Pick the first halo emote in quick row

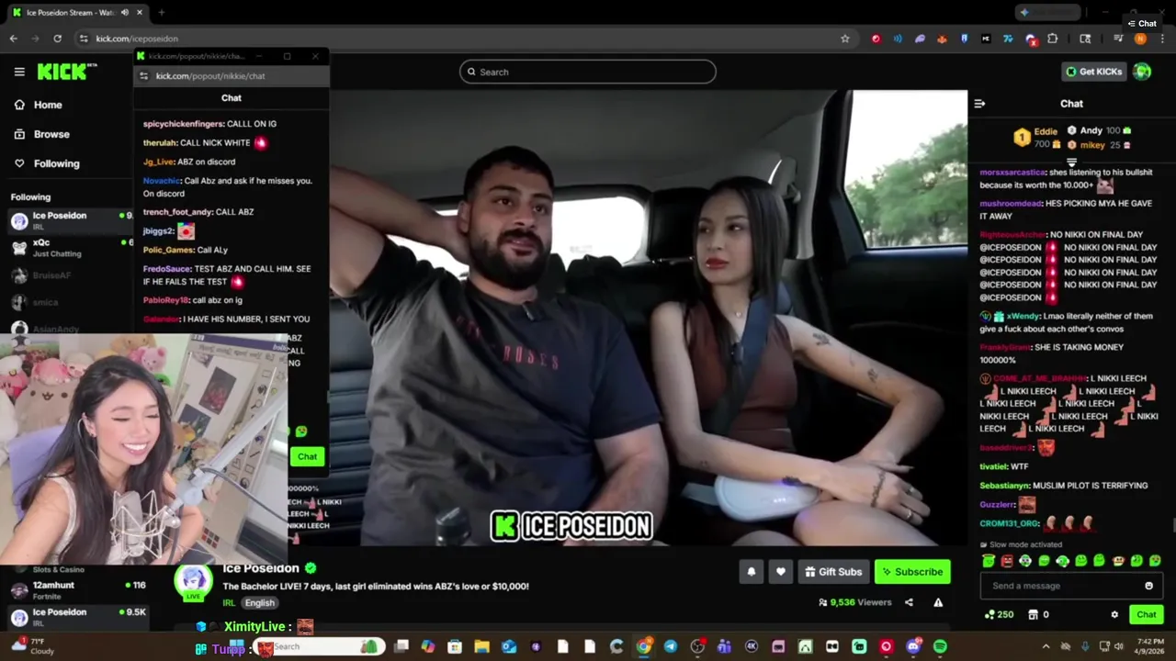pos(989,561)
